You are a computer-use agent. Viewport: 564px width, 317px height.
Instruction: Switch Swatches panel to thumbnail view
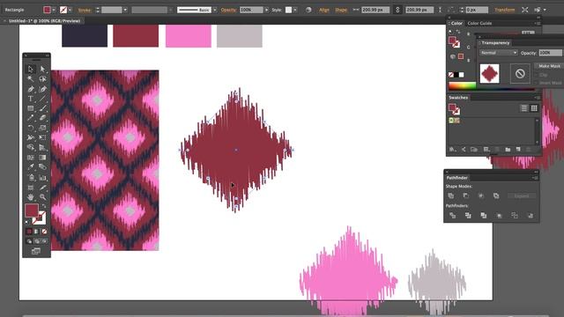[x=534, y=108]
